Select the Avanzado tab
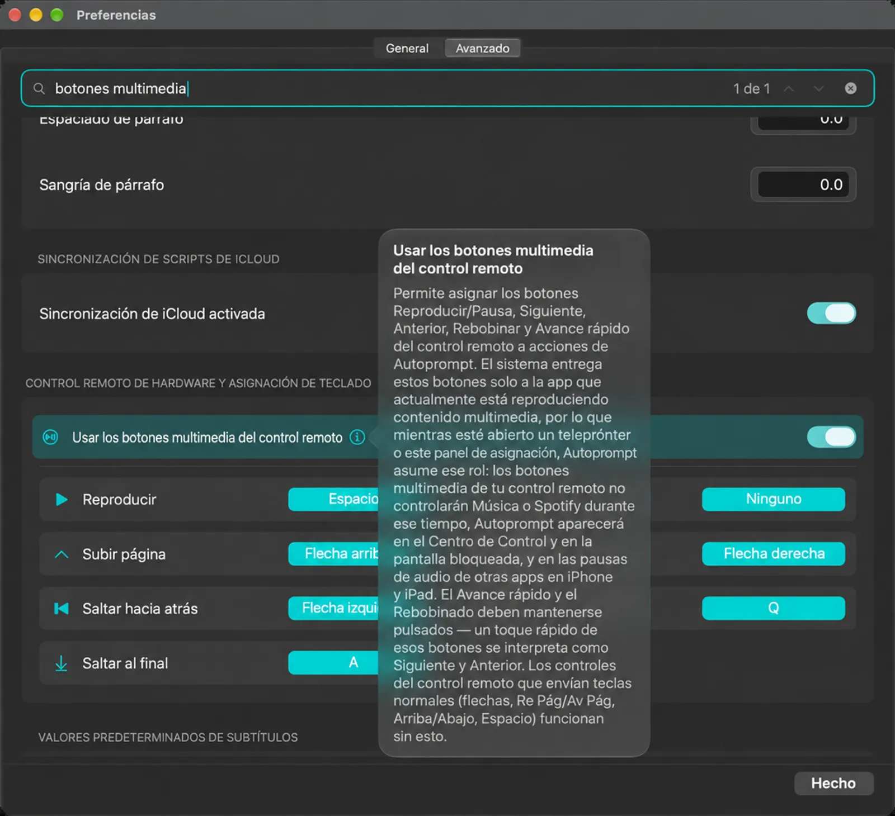This screenshot has height=816, width=895. 482,48
